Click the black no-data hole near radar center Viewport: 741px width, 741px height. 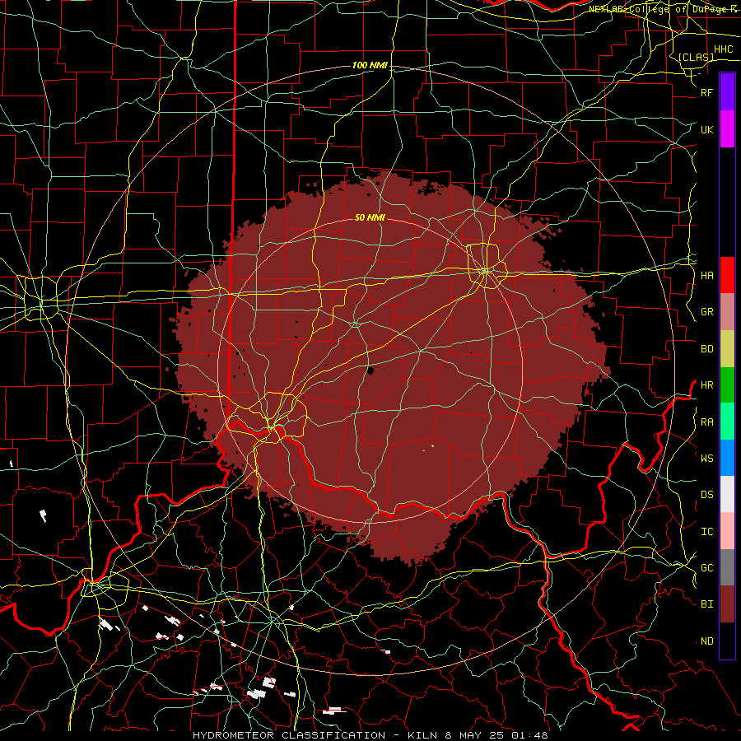point(370,370)
